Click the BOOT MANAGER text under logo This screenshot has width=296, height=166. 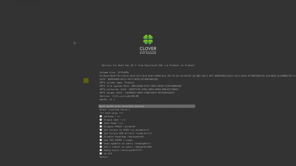pos(148,53)
